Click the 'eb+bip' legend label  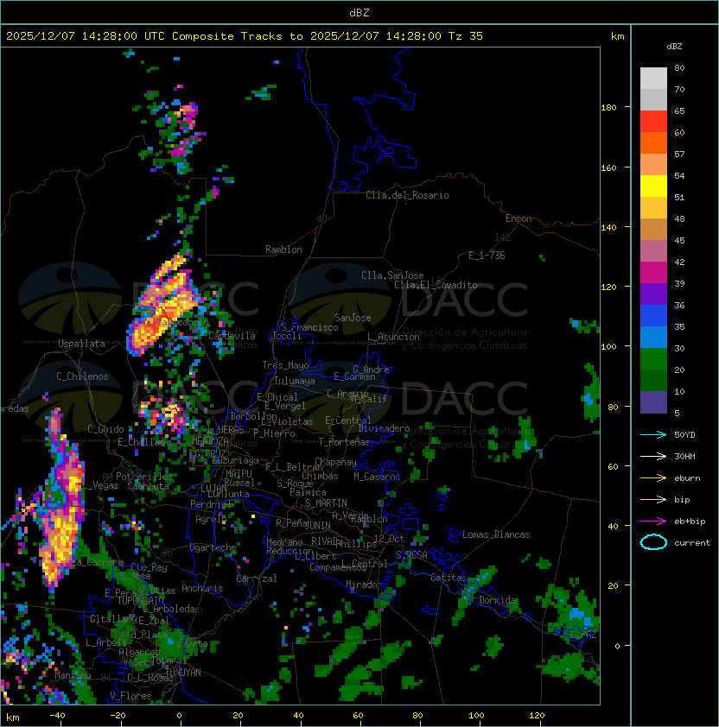[690, 522]
